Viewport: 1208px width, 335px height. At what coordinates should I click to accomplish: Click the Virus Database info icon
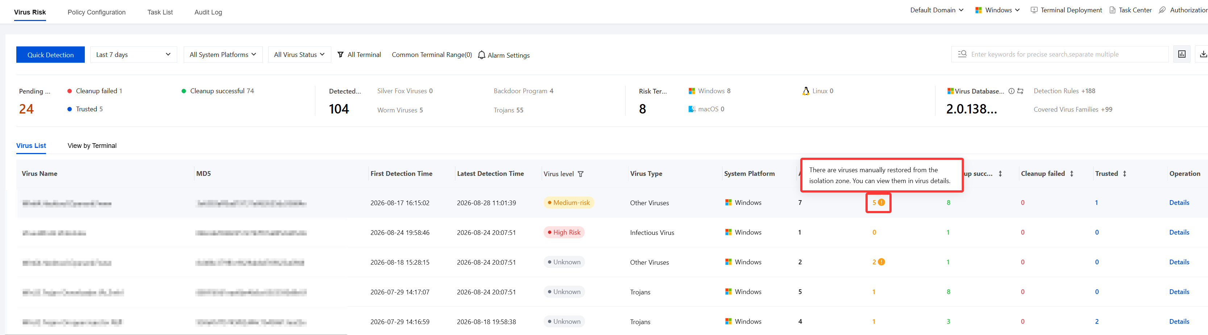[1012, 91]
